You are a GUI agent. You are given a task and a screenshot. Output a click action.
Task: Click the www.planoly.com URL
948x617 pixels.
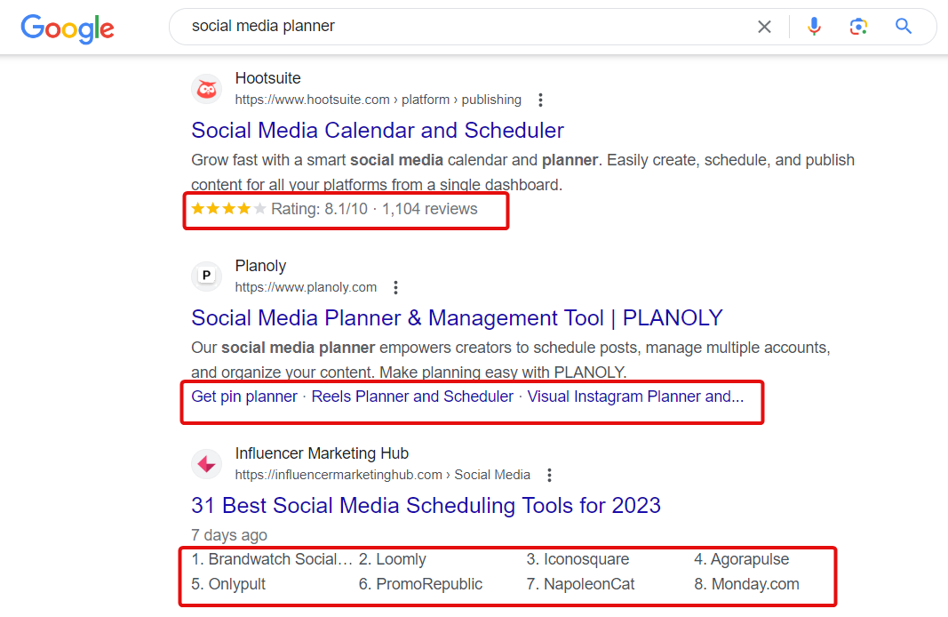[306, 287]
